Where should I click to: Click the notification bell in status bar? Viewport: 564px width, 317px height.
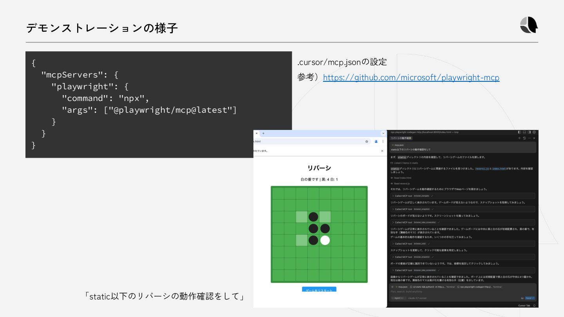tap(534, 306)
